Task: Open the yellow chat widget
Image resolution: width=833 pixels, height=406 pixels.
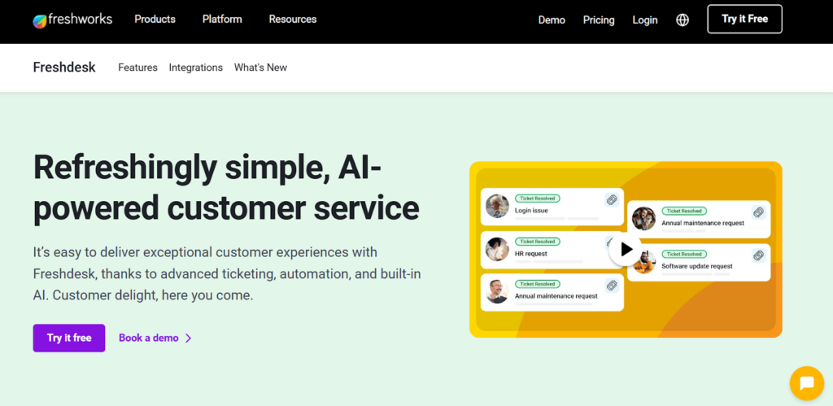Action: click(806, 383)
